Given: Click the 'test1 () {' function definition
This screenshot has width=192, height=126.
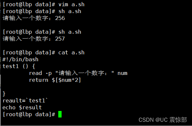Looking at the screenshot, I should pyautogui.click(x=19, y=66).
